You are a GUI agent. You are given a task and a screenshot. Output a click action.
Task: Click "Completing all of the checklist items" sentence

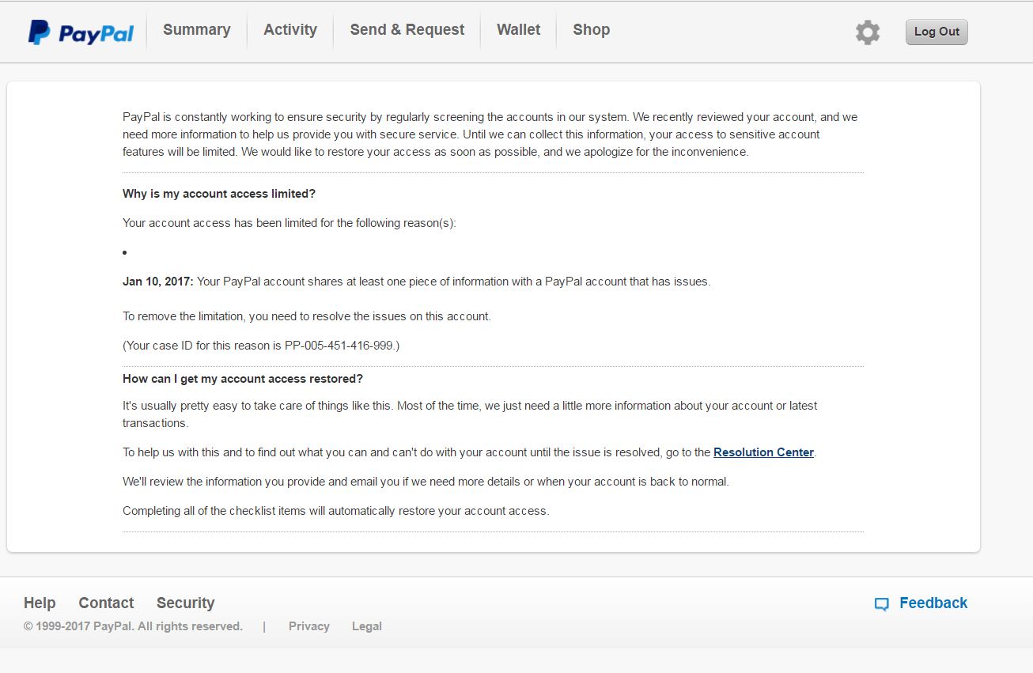pyautogui.click(x=336, y=511)
